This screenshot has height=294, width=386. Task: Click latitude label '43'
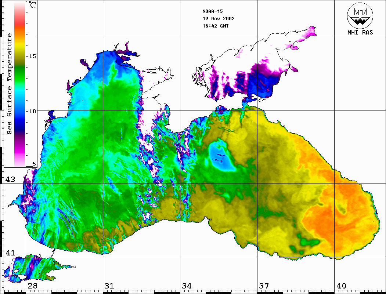[x=10, y=179]
